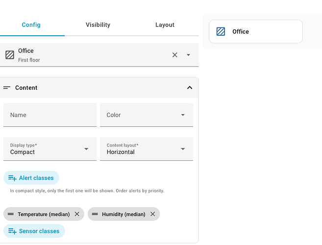
Task: Open the Office area dropdown arrow
Action: pos(188,55)
